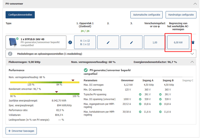The image size is (201, 138).
Task: Click red marker on Nom. vermogensverhouding bar
Action: point(73,80)
